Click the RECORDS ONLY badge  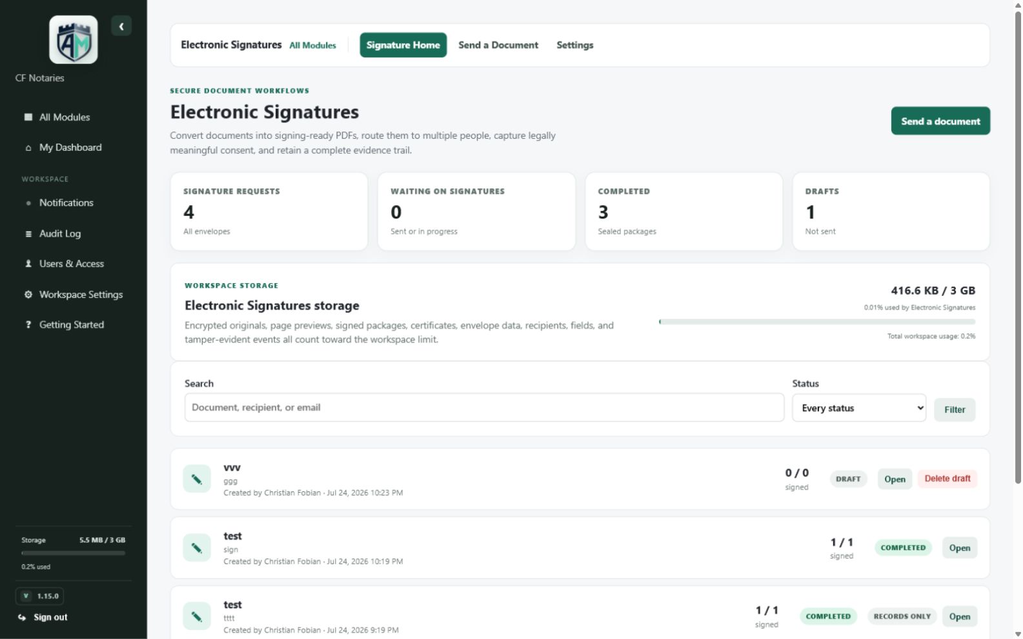902,616
